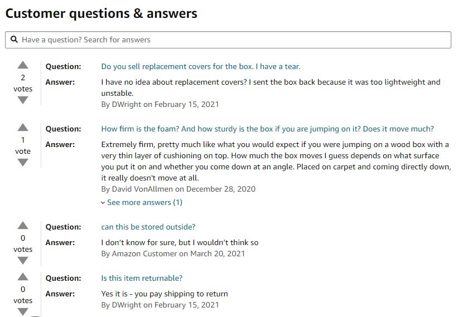The width and height of the screenshot is (472, 317).
Task: Click the "1 vote" count
Action: [x=23, y=145]
